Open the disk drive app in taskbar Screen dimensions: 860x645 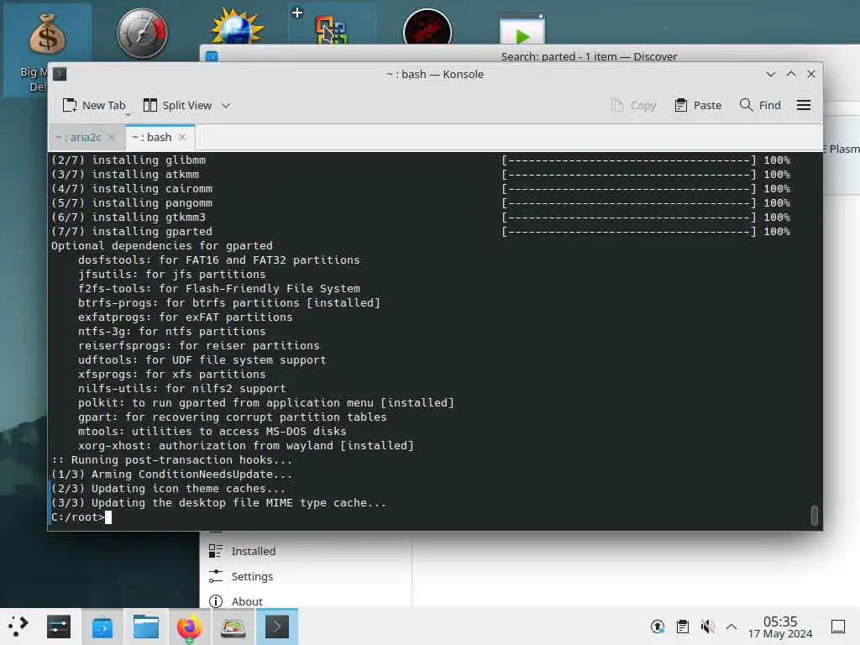coord(233,627)
